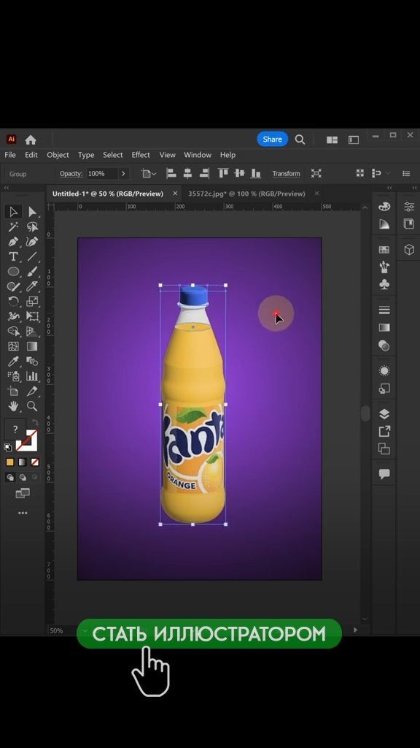Image resolution: width=420 pixels, height=748 pixels.
Task: Open the Asset Export panel
Action: (384, 432)
